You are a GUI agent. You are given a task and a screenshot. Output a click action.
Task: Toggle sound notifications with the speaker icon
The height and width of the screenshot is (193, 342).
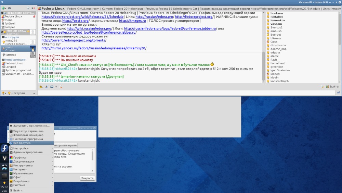[x=33, y=8]
